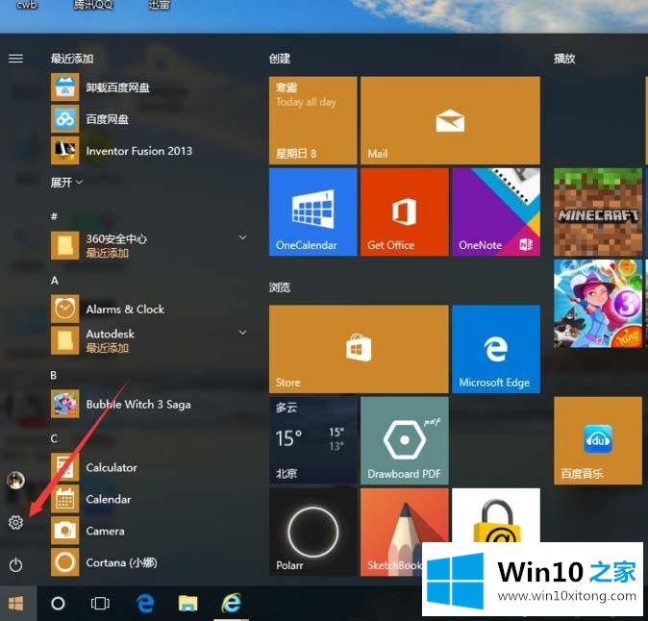Open the Polarr tile
Screen dimensions: 648x621
coord(312,533)
